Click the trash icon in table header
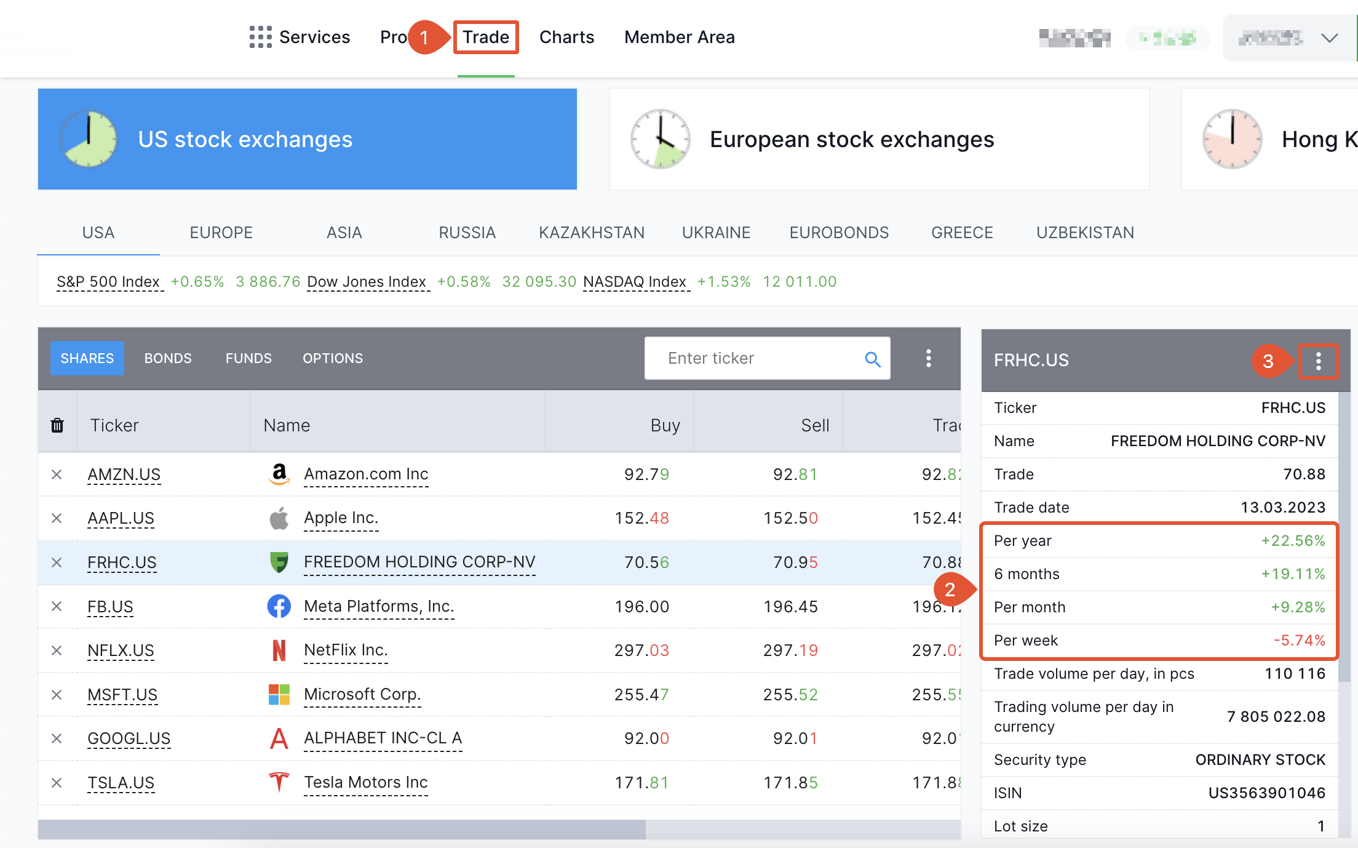Viewport: 1358px width, 848px height. point(57,425)
